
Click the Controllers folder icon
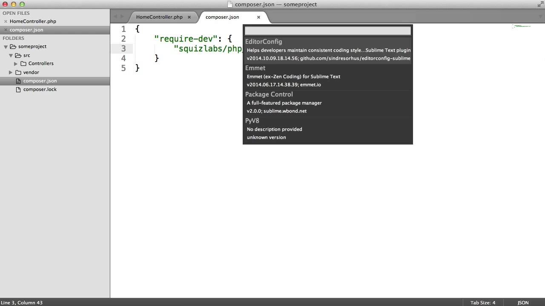[x=23, y=63]
